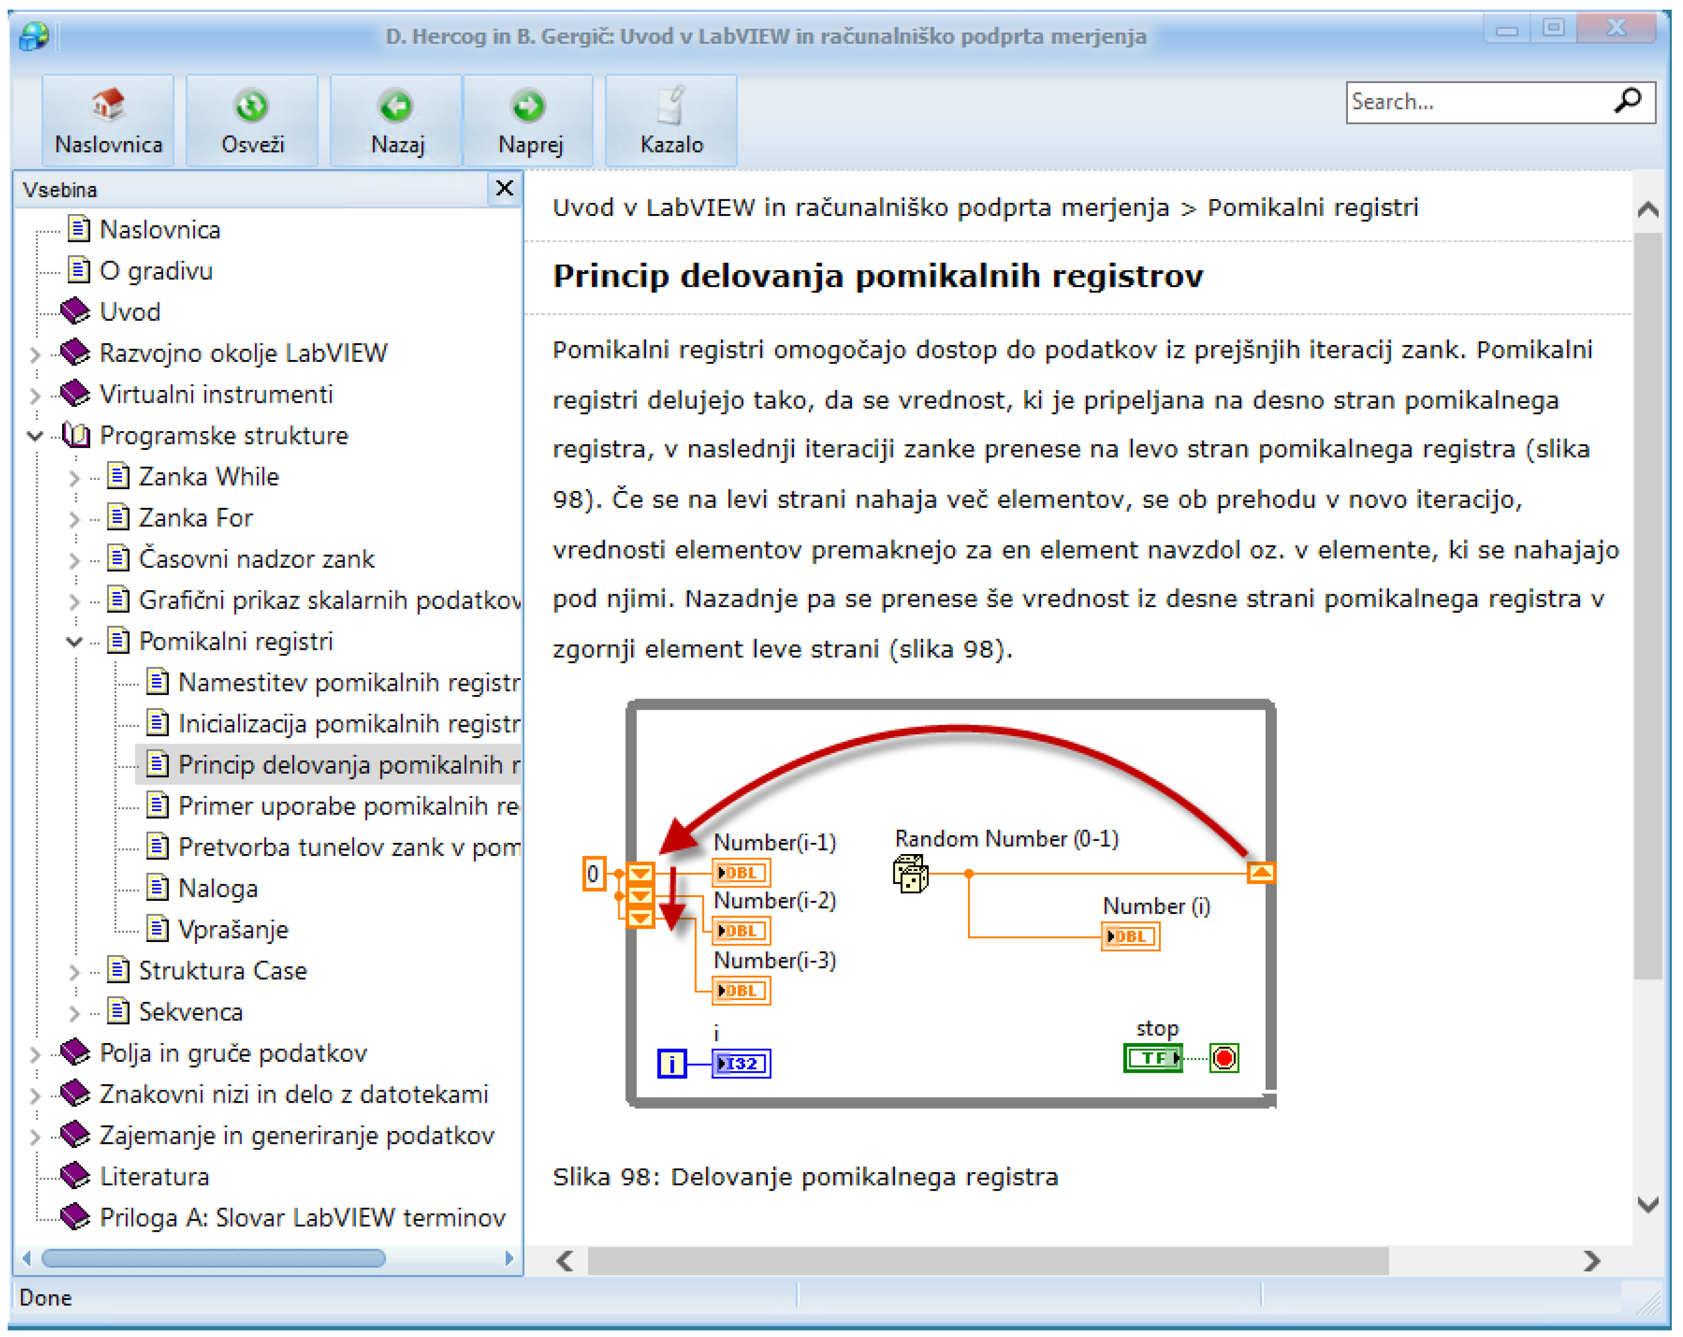
Task: Expand the Razvojno okolje LabVIEW chapter
Action: 35,353
